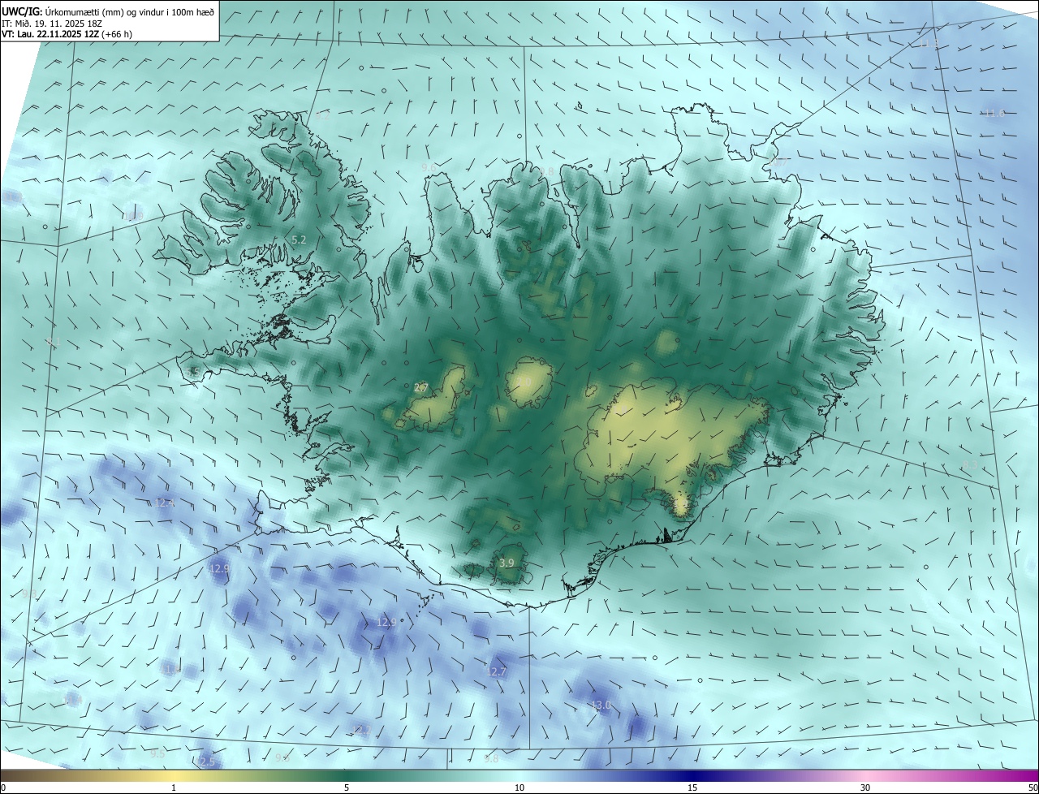The width and height of the screenshot is (1039, 794).
Task: Click the color scale label 15
Action: (x=692, y=788)
